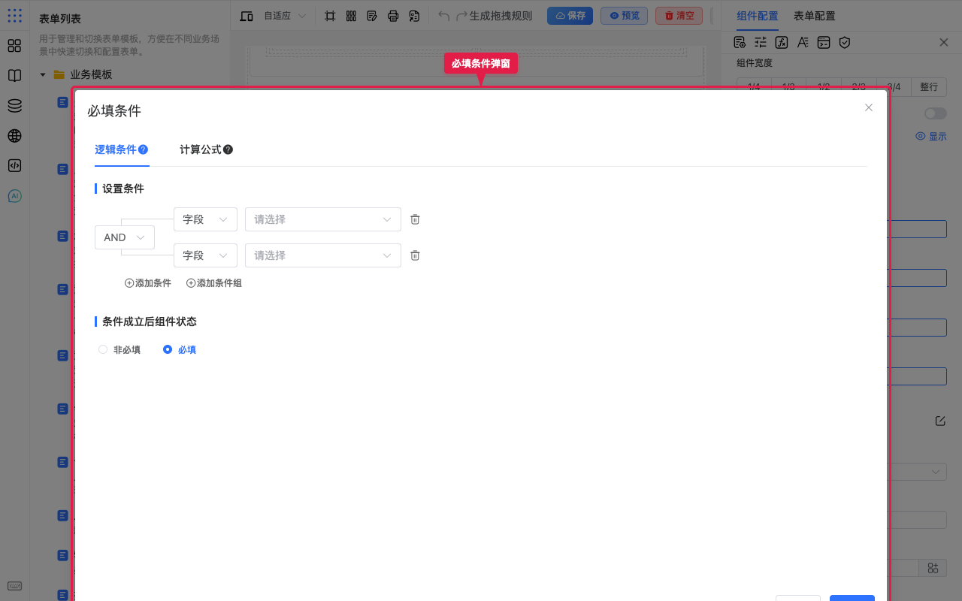Click the form edit pencil icon in toolbar
This screenshot has height=601, width=962.
click(x=372, y=16)
